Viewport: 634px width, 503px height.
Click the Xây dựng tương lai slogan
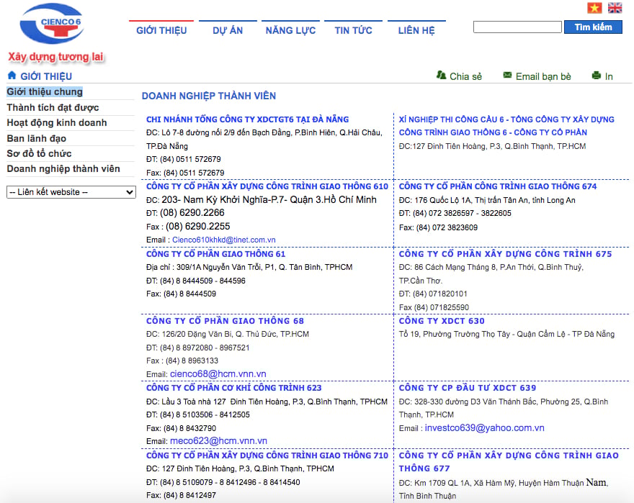coord(55,57)
